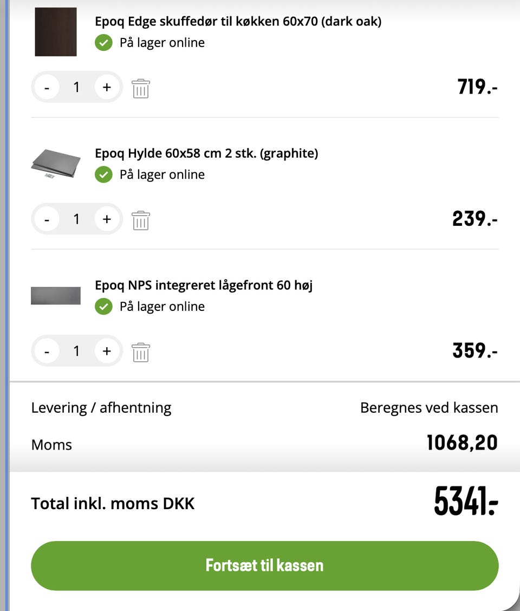Open Epoq Edge skuffedør product title
The height and width of the screenshot is (611, 520).
coord(238,22)
